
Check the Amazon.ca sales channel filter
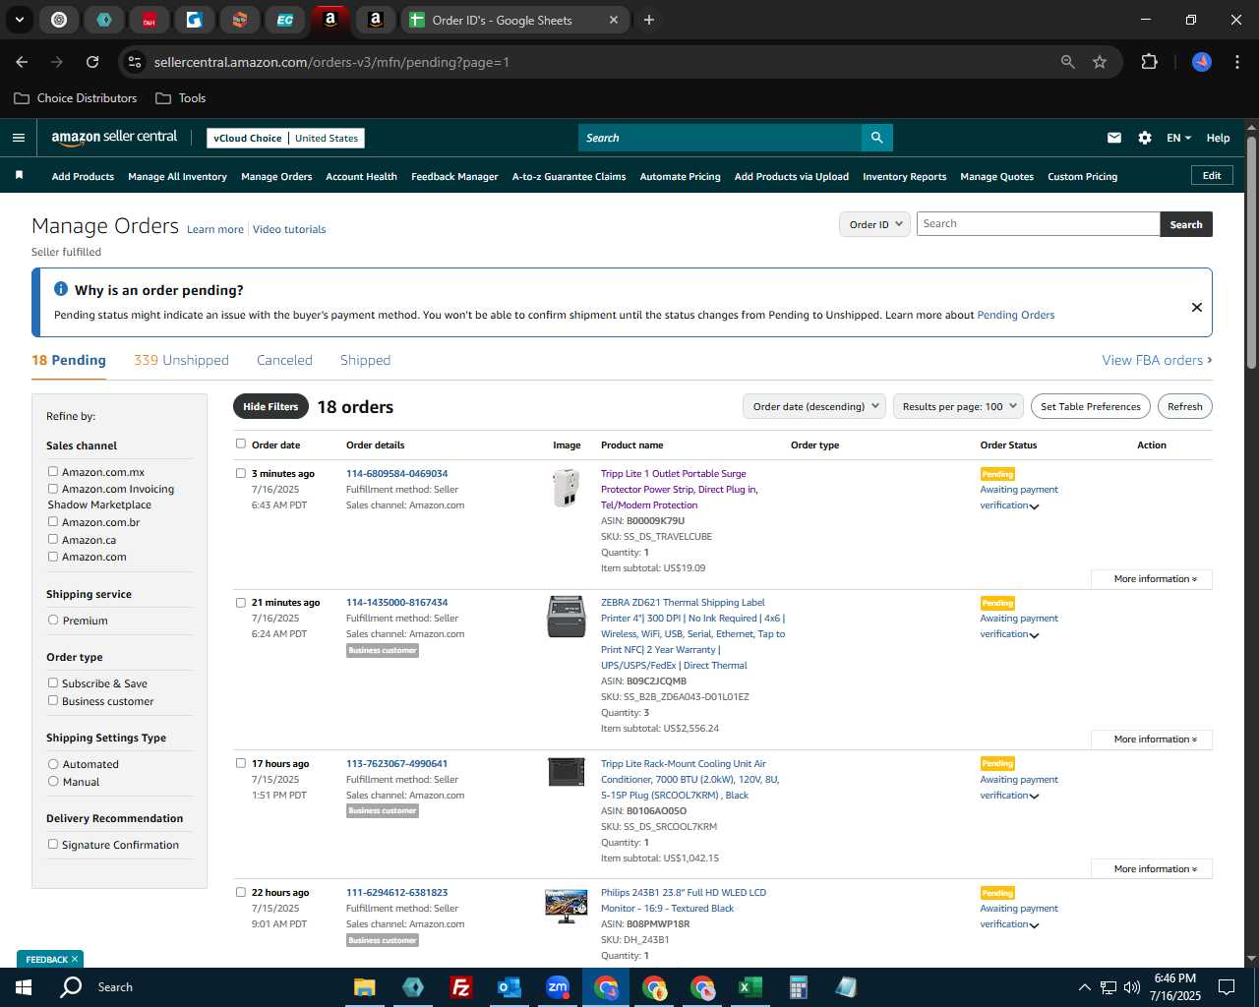point(53,539)
